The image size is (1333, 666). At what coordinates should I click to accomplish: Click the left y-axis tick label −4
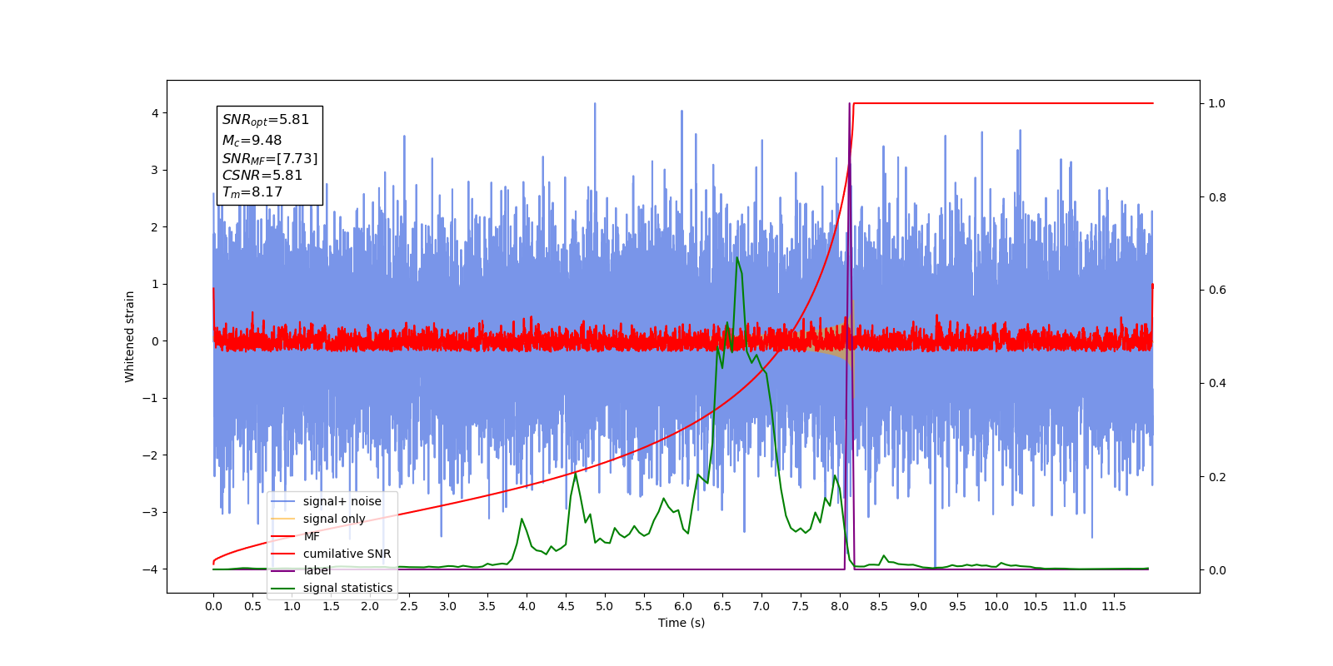(x=150, y=569)
